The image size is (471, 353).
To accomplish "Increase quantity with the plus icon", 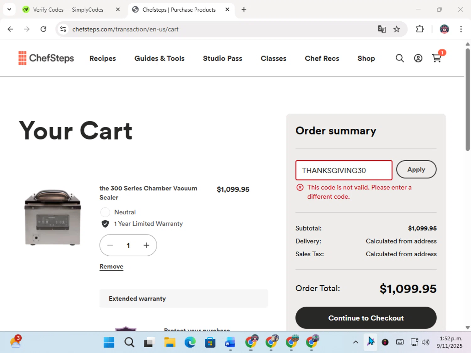I will coord(146,245).
